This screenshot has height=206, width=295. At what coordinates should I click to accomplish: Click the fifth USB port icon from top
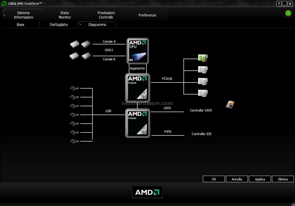(74, 124)
